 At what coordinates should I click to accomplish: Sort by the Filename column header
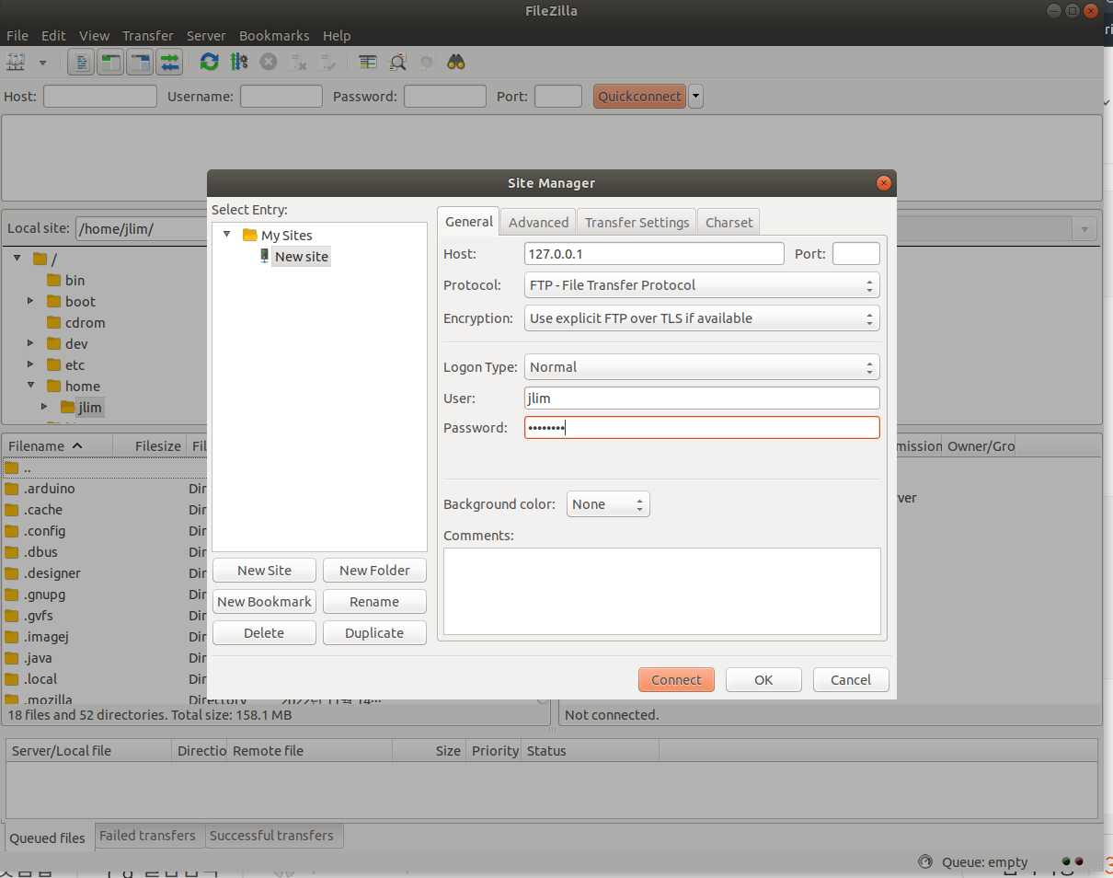click(56, 446)
